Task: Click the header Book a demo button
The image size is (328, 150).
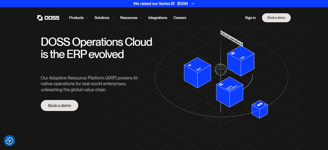Action: click(276, 18)
